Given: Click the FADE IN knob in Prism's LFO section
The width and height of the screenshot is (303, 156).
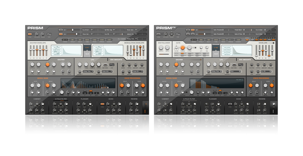Looking at the screenshot, I should pos(92,65).
